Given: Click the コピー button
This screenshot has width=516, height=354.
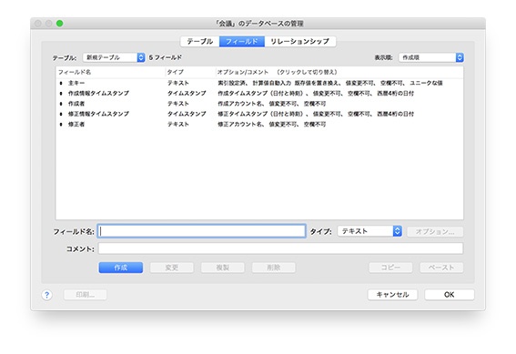Looking at the screenshot, I should point(390,268).
